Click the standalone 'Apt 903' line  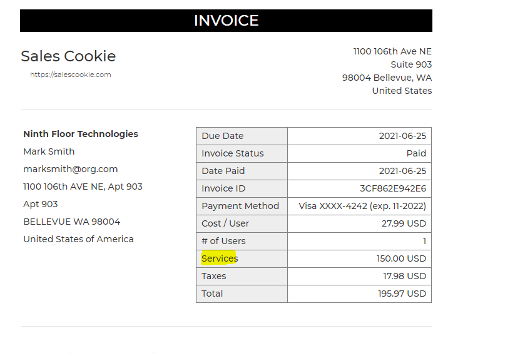[41, 204]
